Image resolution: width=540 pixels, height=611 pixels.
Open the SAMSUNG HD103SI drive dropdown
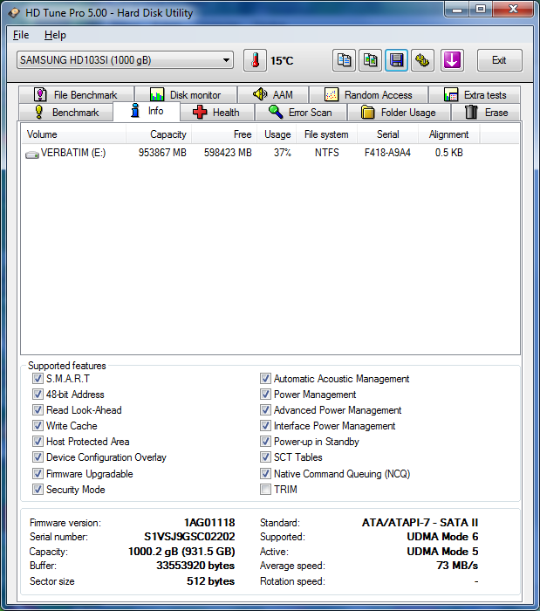click(x=125, y=60)
